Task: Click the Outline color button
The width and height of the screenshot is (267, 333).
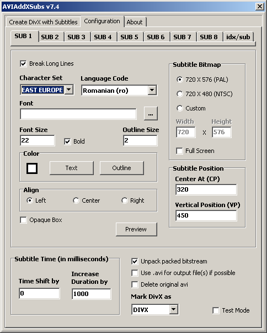Action: click(121, 168)
